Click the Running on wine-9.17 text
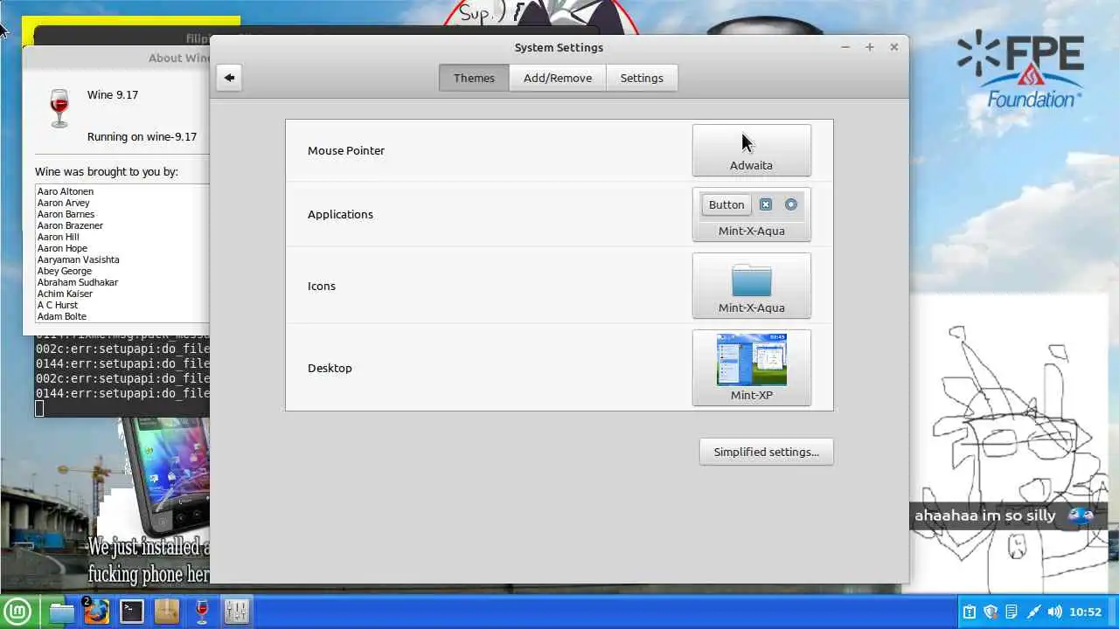Image resolution: width=1119 pixels, height=629 pixels. tap(142, 136)
